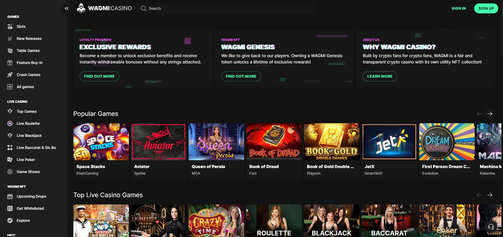This screenshot has height=237, width=503.
Task: Open Book of Gold Double Chance thumbnail
Action: 331,141
